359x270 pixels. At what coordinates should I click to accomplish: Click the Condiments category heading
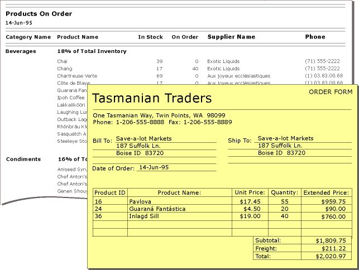23,159
